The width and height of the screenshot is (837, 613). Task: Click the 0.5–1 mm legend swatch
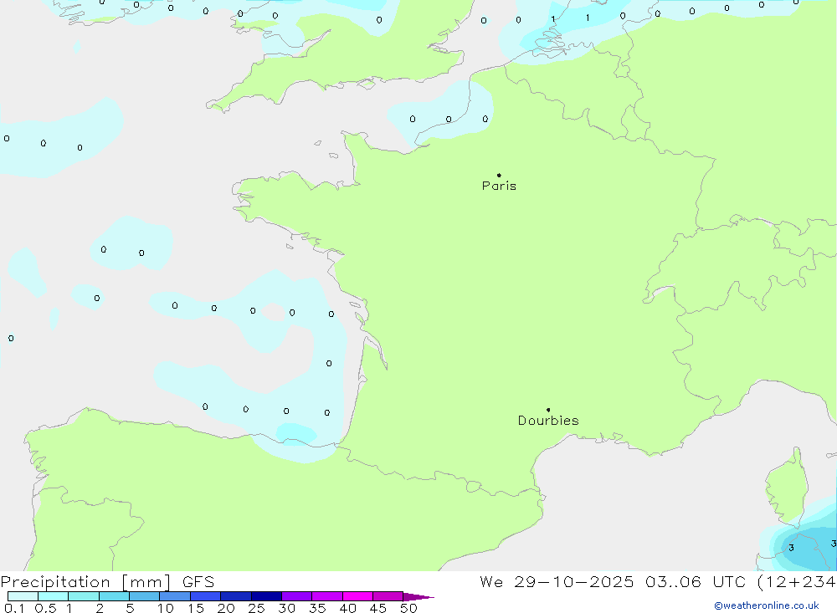pos(54,596)
